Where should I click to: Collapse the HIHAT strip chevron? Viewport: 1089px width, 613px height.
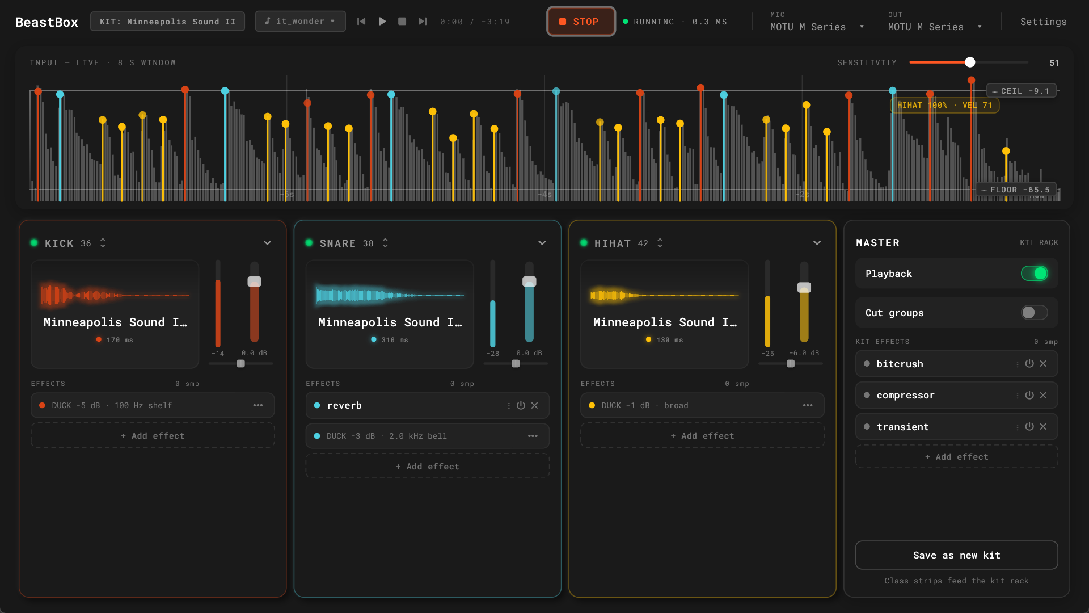coord(817,243)
